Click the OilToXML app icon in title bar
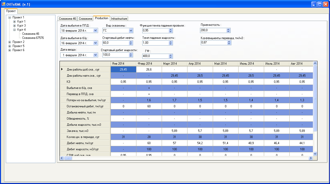Image resolution: width=330 pixels, height=184 pixels. (x=4, y=4)
